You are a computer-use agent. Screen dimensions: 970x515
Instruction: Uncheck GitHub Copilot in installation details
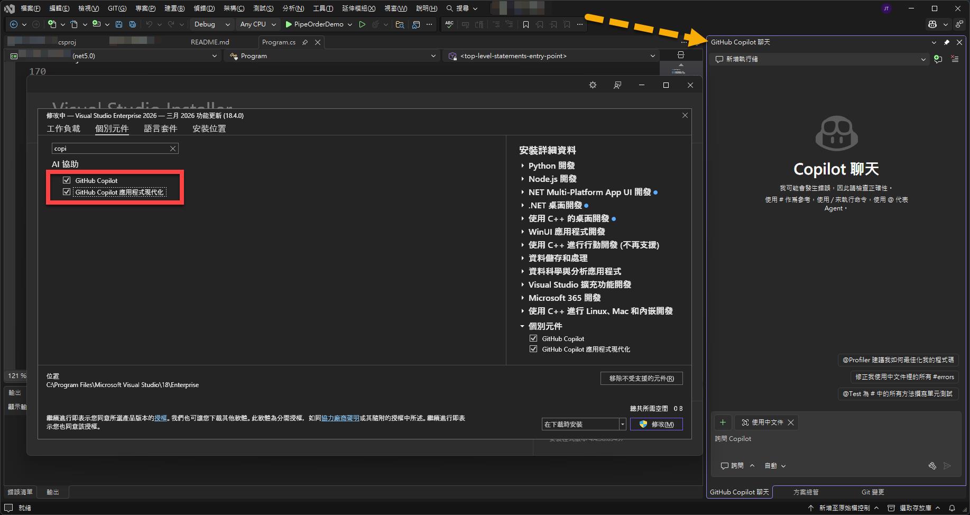533,338
